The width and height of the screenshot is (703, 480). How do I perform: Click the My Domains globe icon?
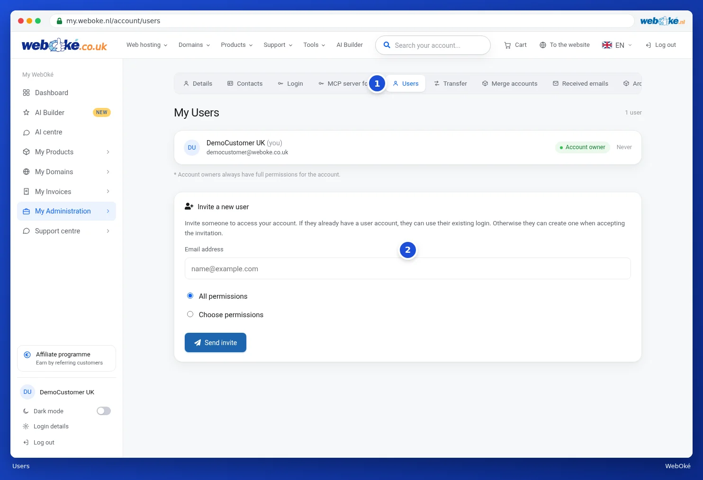27,172
